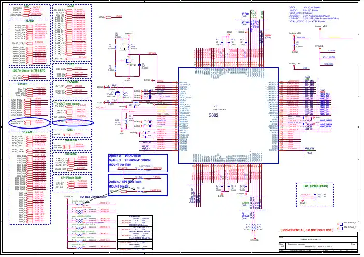The image size is (364, 257).
Task: Click the TT2 test point square
Action: coord(341,229)
